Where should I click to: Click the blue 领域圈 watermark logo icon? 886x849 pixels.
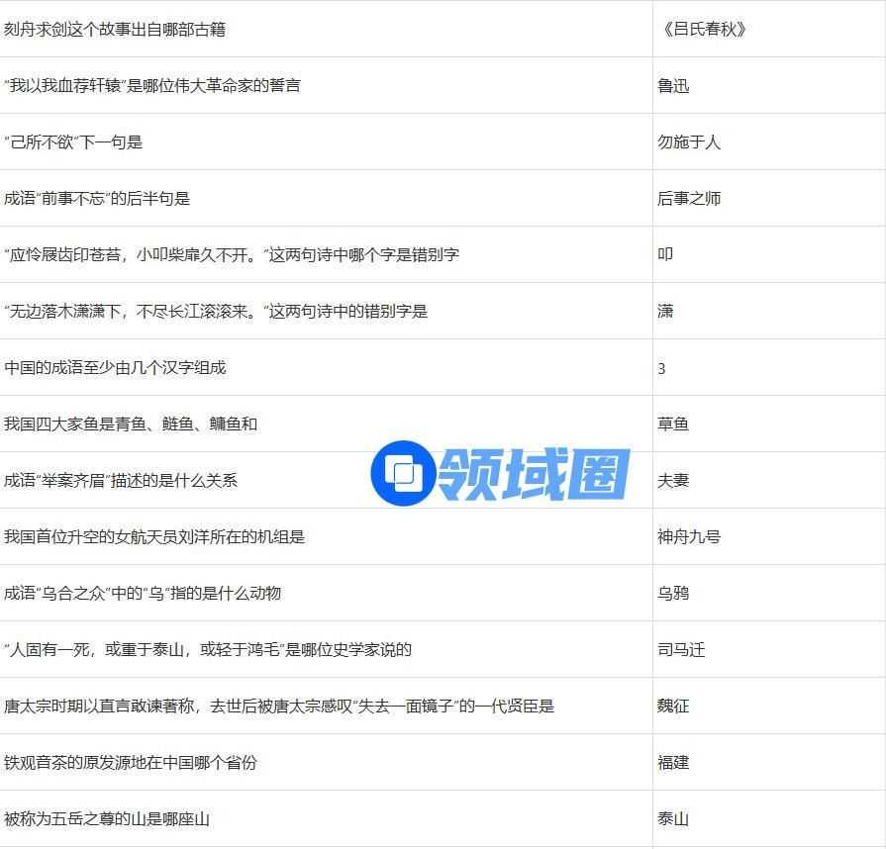point(402,474)
